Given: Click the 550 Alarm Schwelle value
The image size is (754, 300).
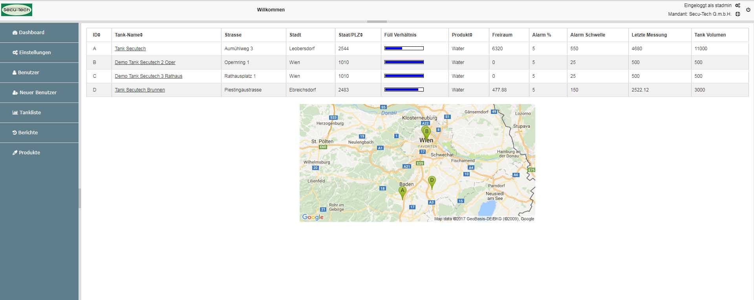Looking at the screenshot, I should coord(574,49).
